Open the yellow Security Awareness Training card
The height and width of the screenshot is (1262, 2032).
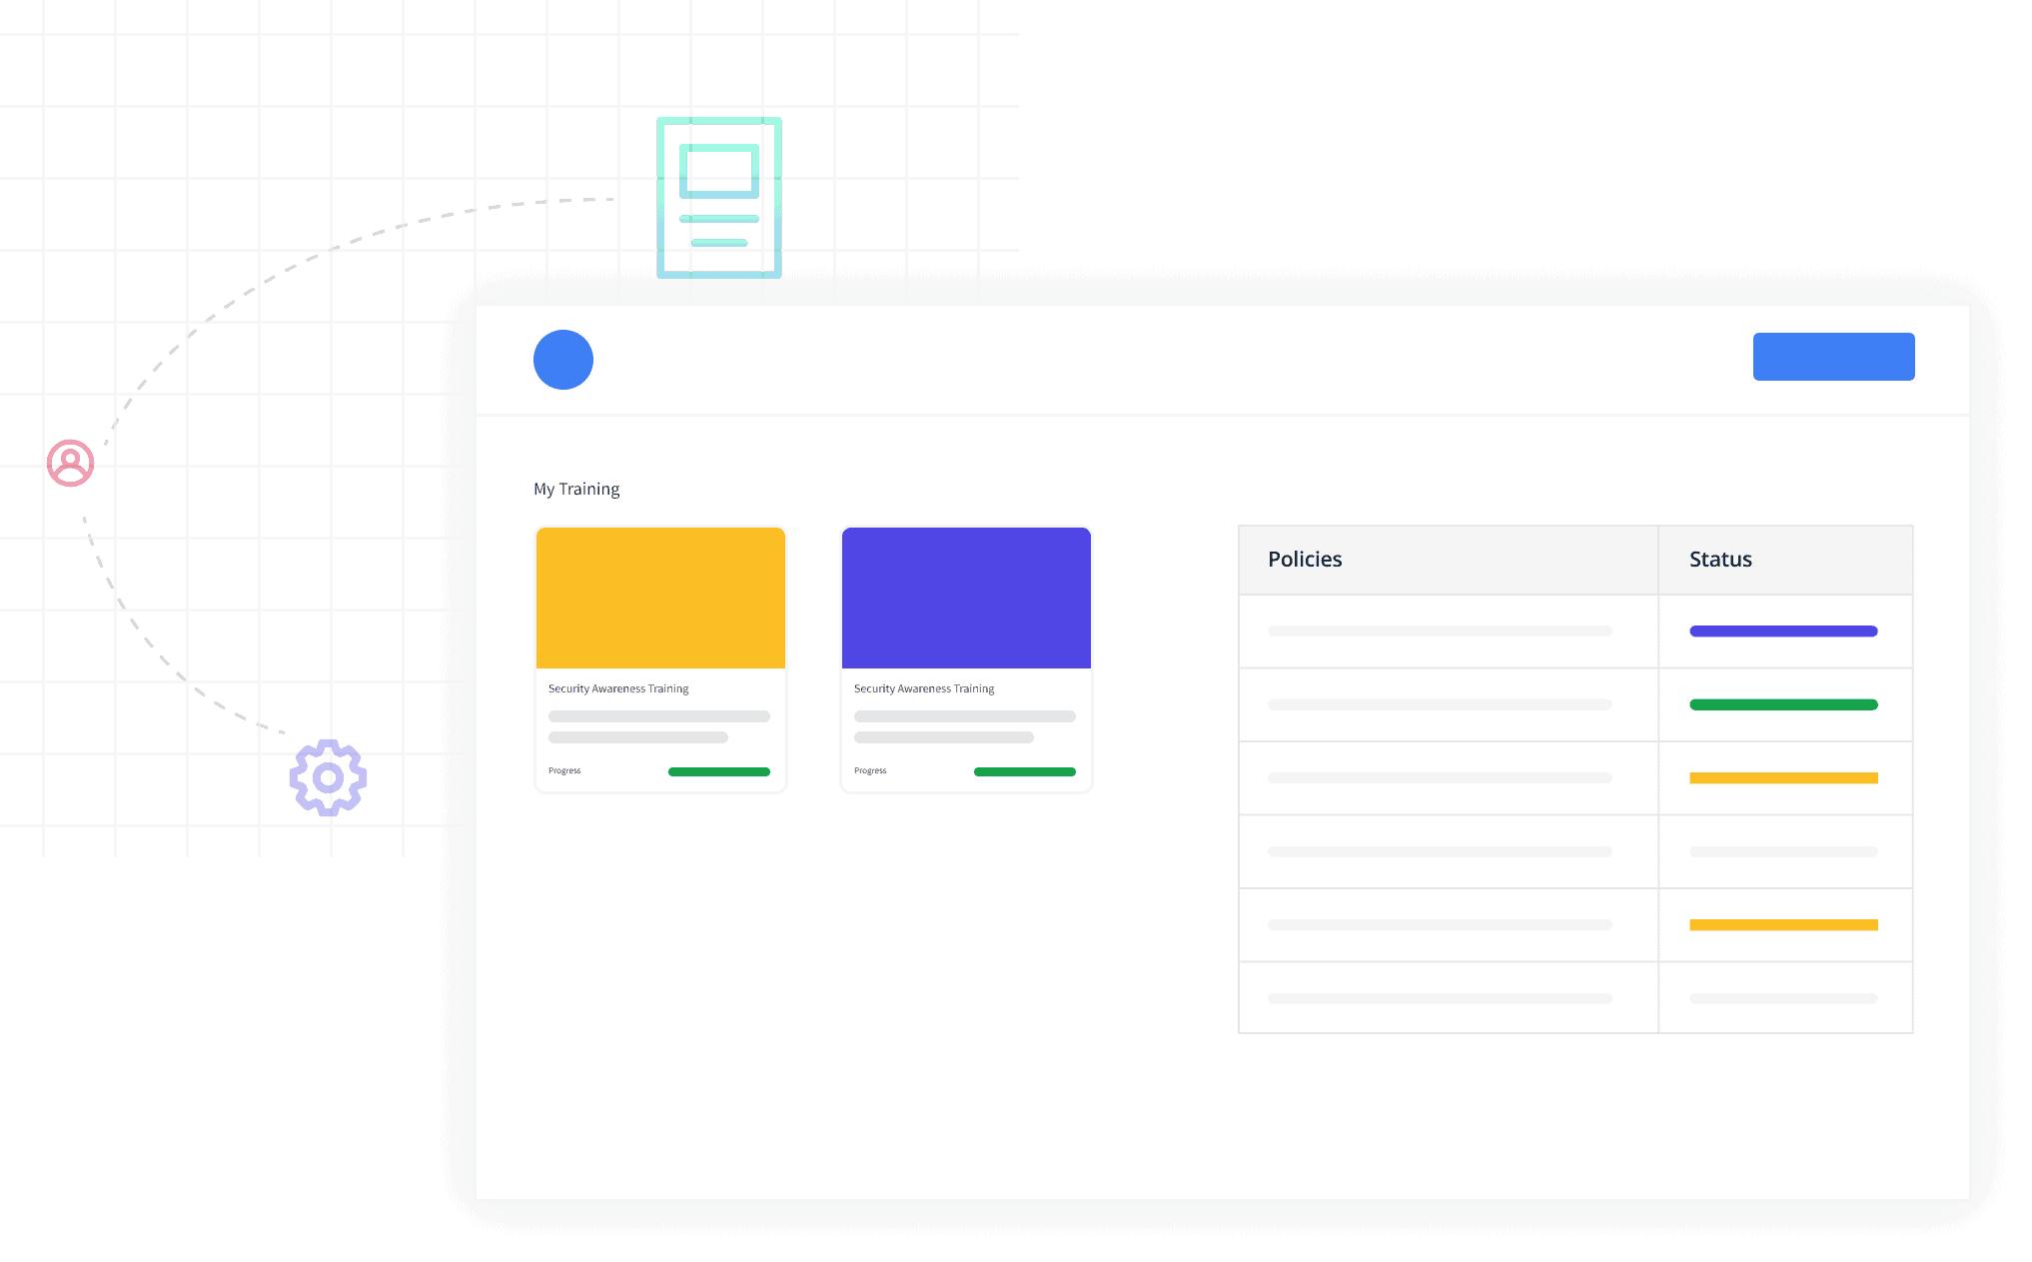660,659
